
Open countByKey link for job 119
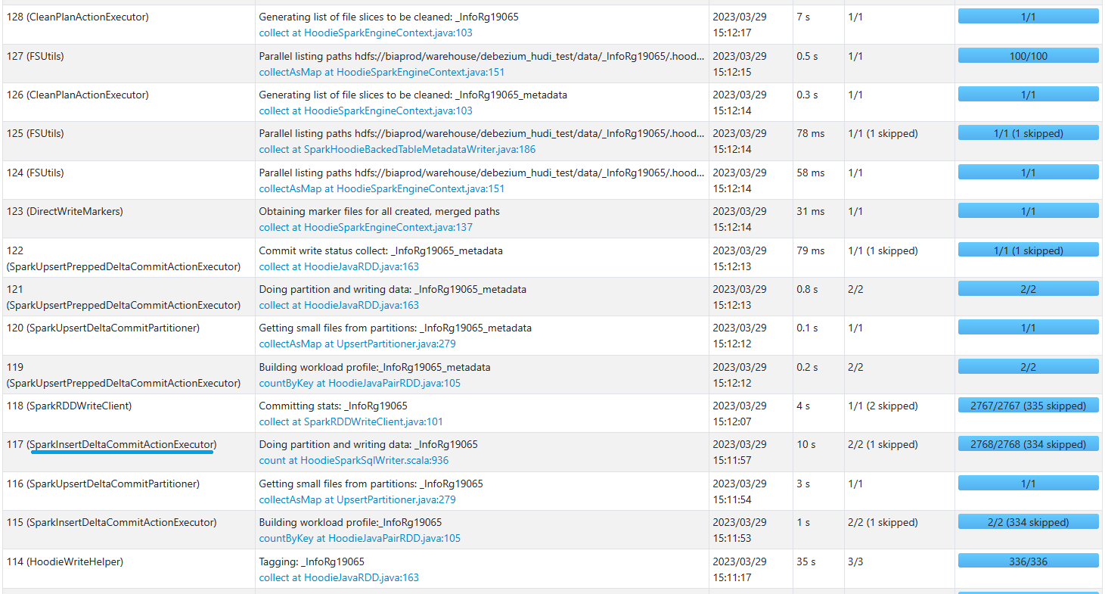click(x=360, y=384)
